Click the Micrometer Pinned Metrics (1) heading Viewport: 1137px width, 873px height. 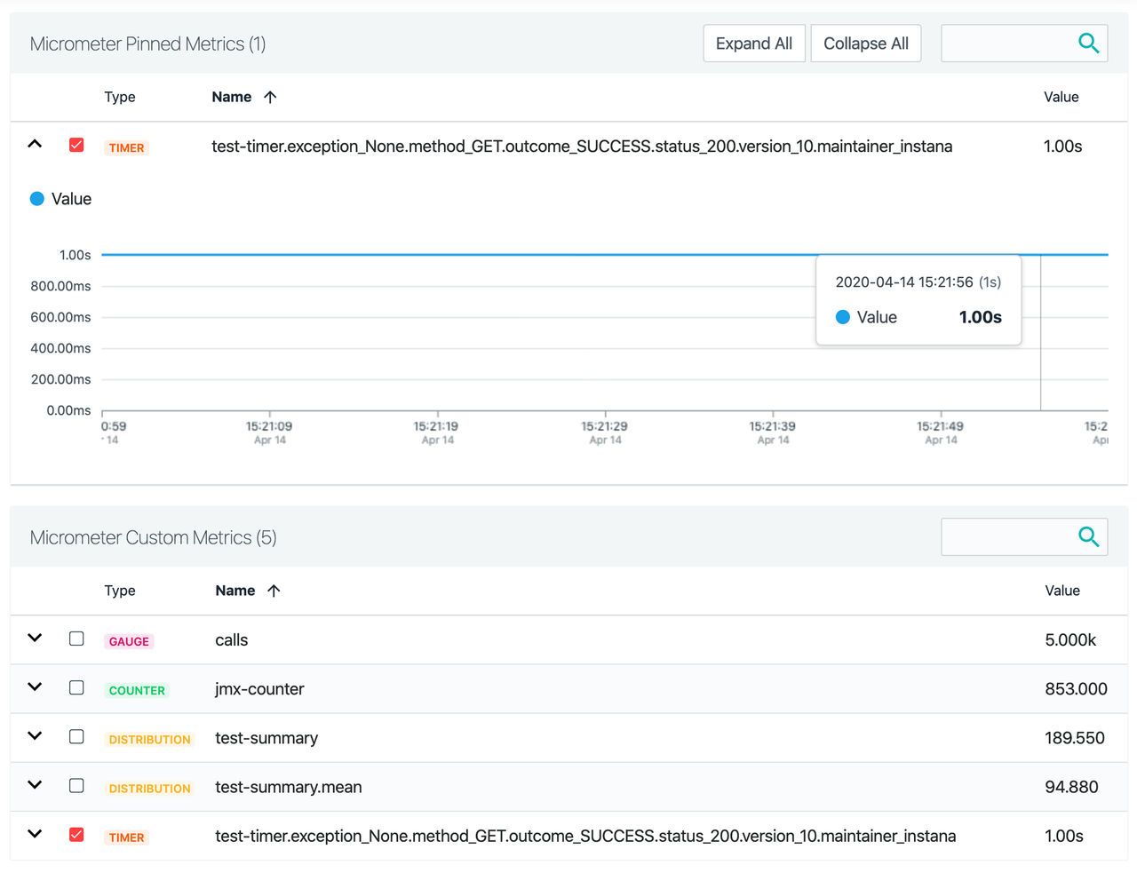click(x=147, y=44)
